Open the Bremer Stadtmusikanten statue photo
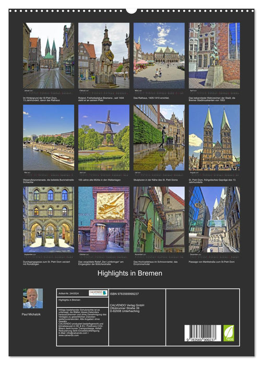The height and width of the screenshot is (365, 263). (x=214, y=55)
